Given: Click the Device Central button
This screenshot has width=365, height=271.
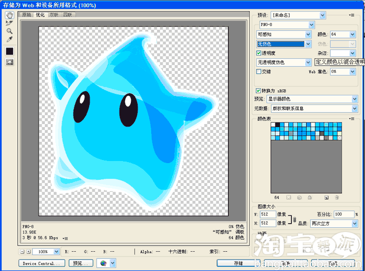Looking at the screenshot, I should pyautogui.click(x=41, y=264).
